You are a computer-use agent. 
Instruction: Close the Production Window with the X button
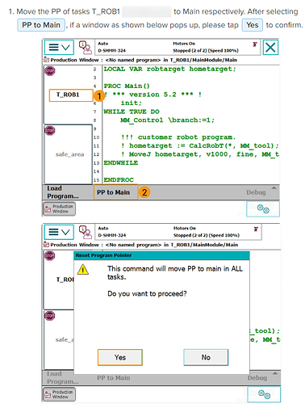(270, 48)
